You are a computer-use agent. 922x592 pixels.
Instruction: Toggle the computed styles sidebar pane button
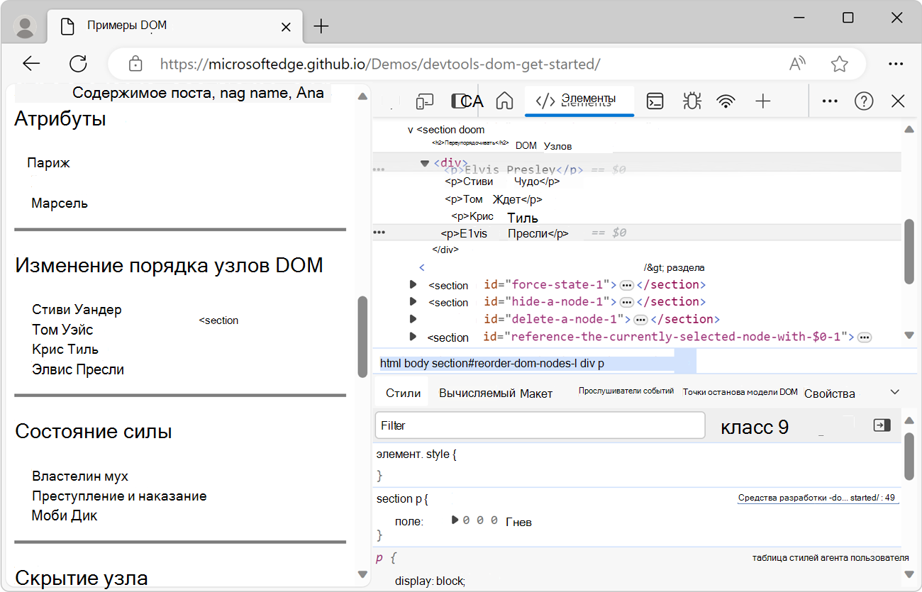[x=882, y=425]
